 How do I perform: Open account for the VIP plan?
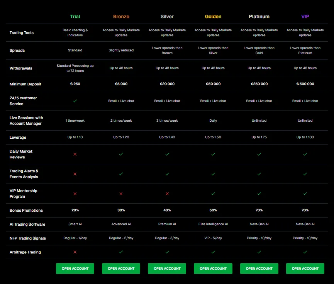point(305,269)
